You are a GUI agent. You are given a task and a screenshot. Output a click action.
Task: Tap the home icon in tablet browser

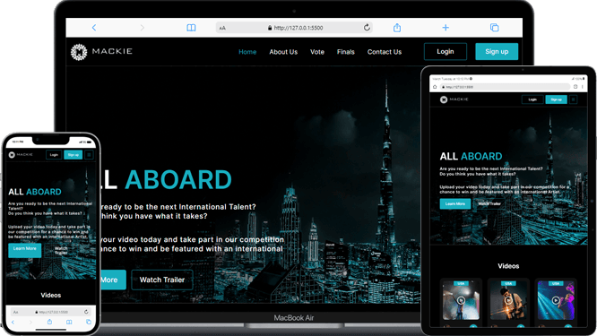tap(435, 87)
